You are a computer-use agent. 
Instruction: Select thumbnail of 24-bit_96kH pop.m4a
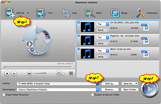(87, 27)
